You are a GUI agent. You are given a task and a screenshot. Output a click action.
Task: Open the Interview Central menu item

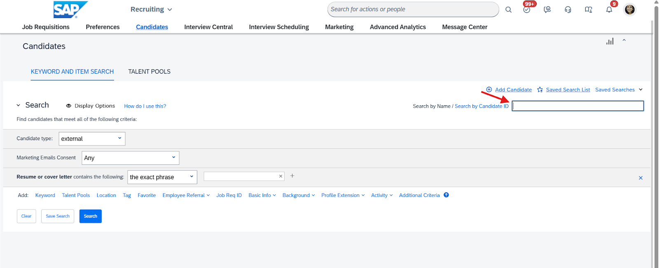pos(208,27)
